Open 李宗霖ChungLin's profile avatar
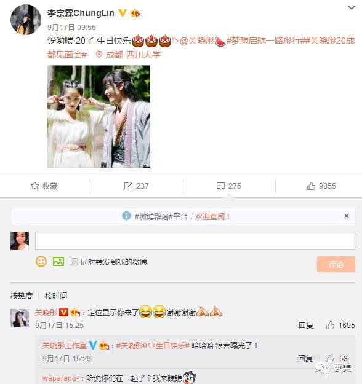 click(x=26, y=20)
